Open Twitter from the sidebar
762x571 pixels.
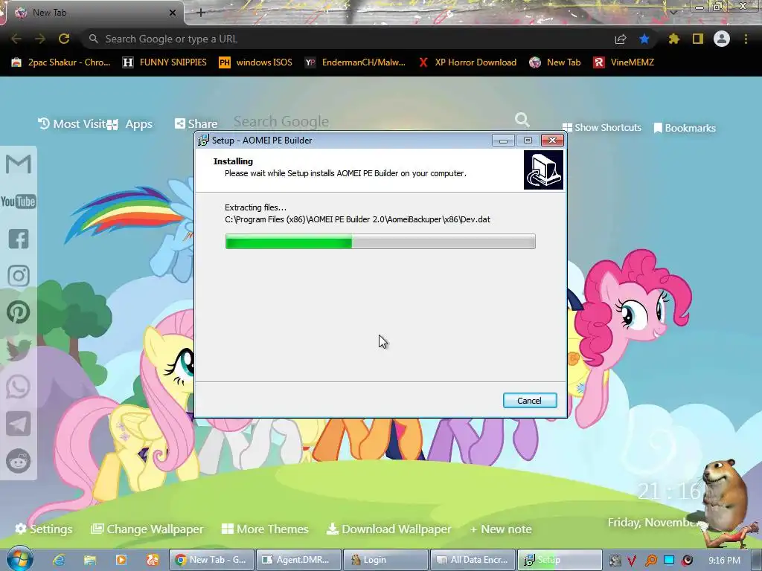click(19, 349)
